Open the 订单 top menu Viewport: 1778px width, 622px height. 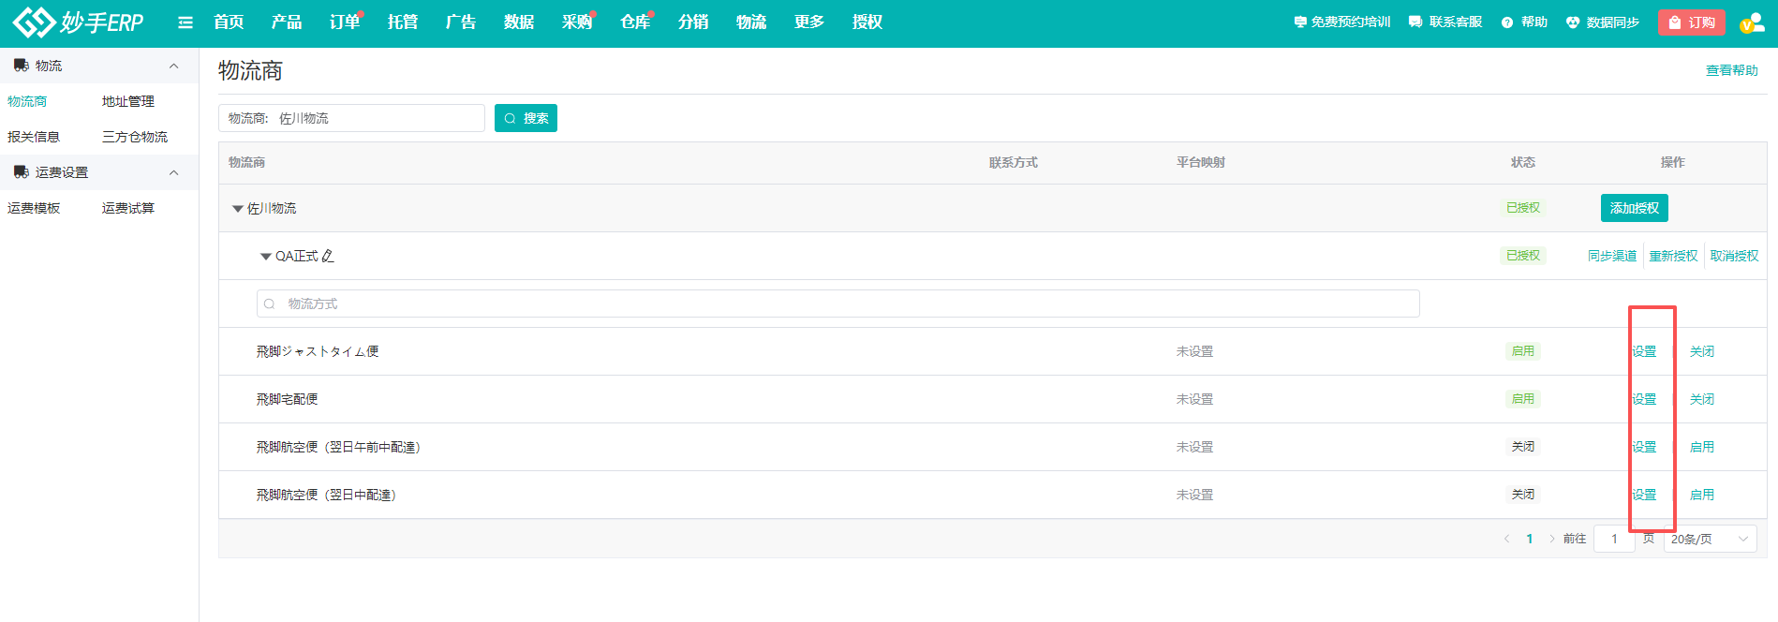[x=344, y=22]
